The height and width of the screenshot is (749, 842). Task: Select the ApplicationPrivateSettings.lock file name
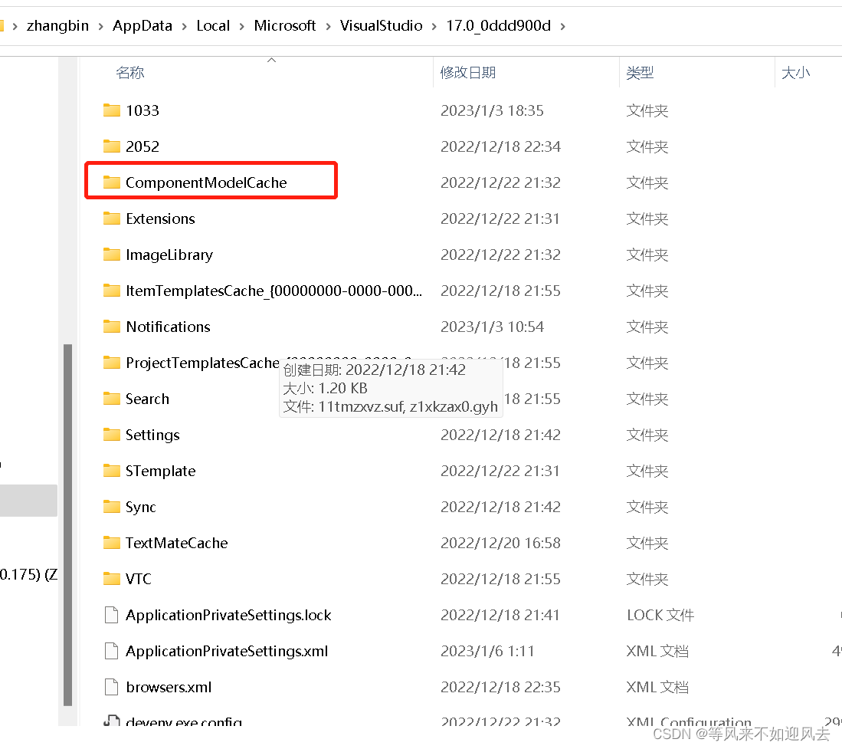(228, 615)
